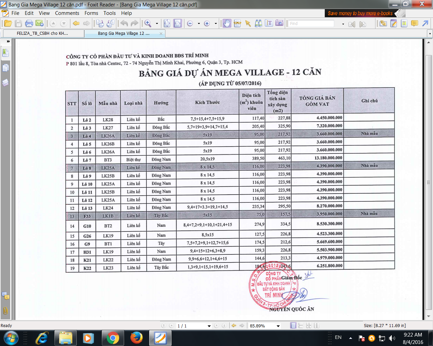
Task: Open the 85.89% zoom level dropdown
Action: click(278, 326)
